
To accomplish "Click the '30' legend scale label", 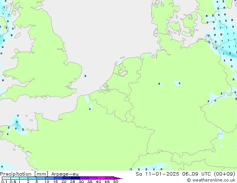I will coord(81,182).
